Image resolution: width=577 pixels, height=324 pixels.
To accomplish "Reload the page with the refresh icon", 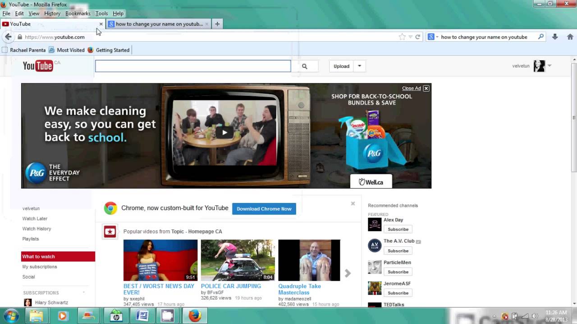I will coord(418,37).
